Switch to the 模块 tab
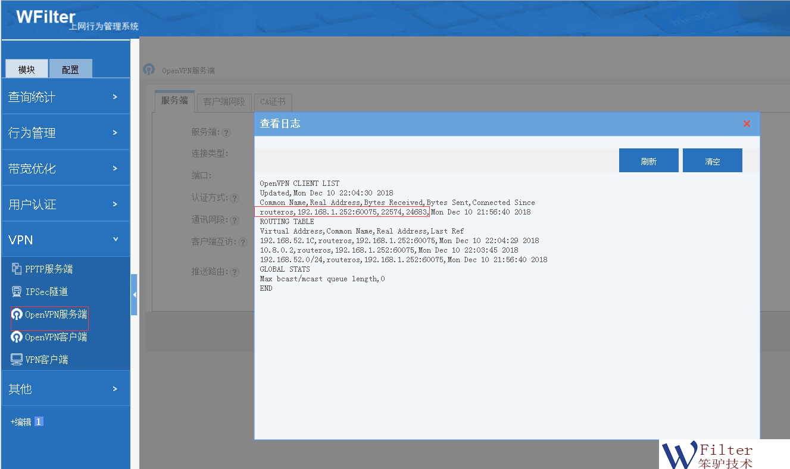Viewport: 790px width, 469px height. pos(26,70)
